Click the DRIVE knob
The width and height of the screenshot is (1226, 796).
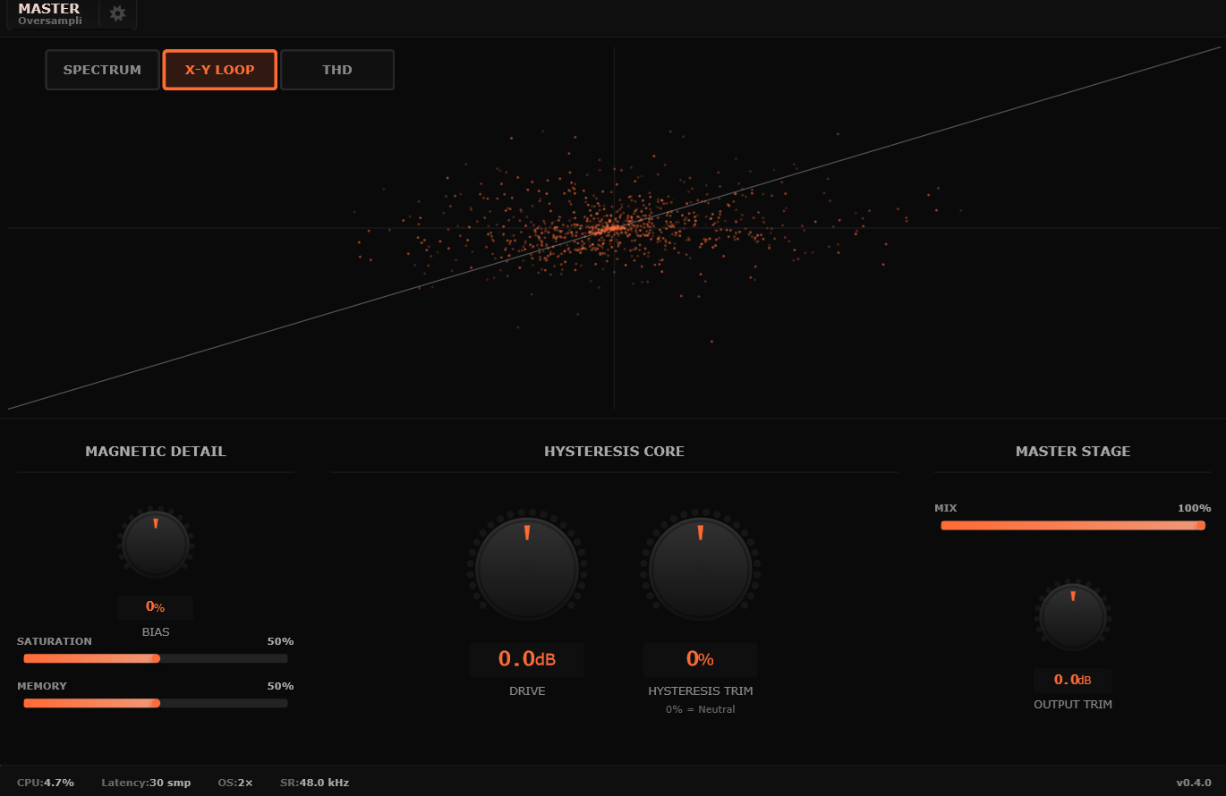pos(527,567)
